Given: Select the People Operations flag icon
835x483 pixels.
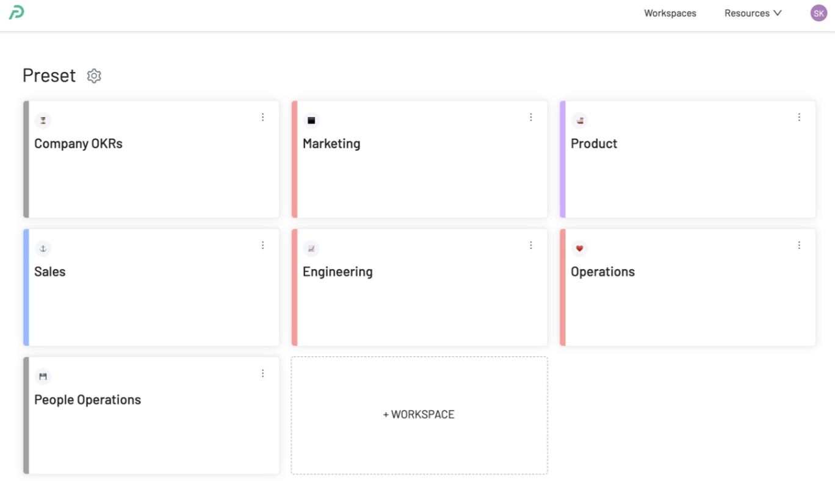Looking at the screenshot, I should pos(43,376).
